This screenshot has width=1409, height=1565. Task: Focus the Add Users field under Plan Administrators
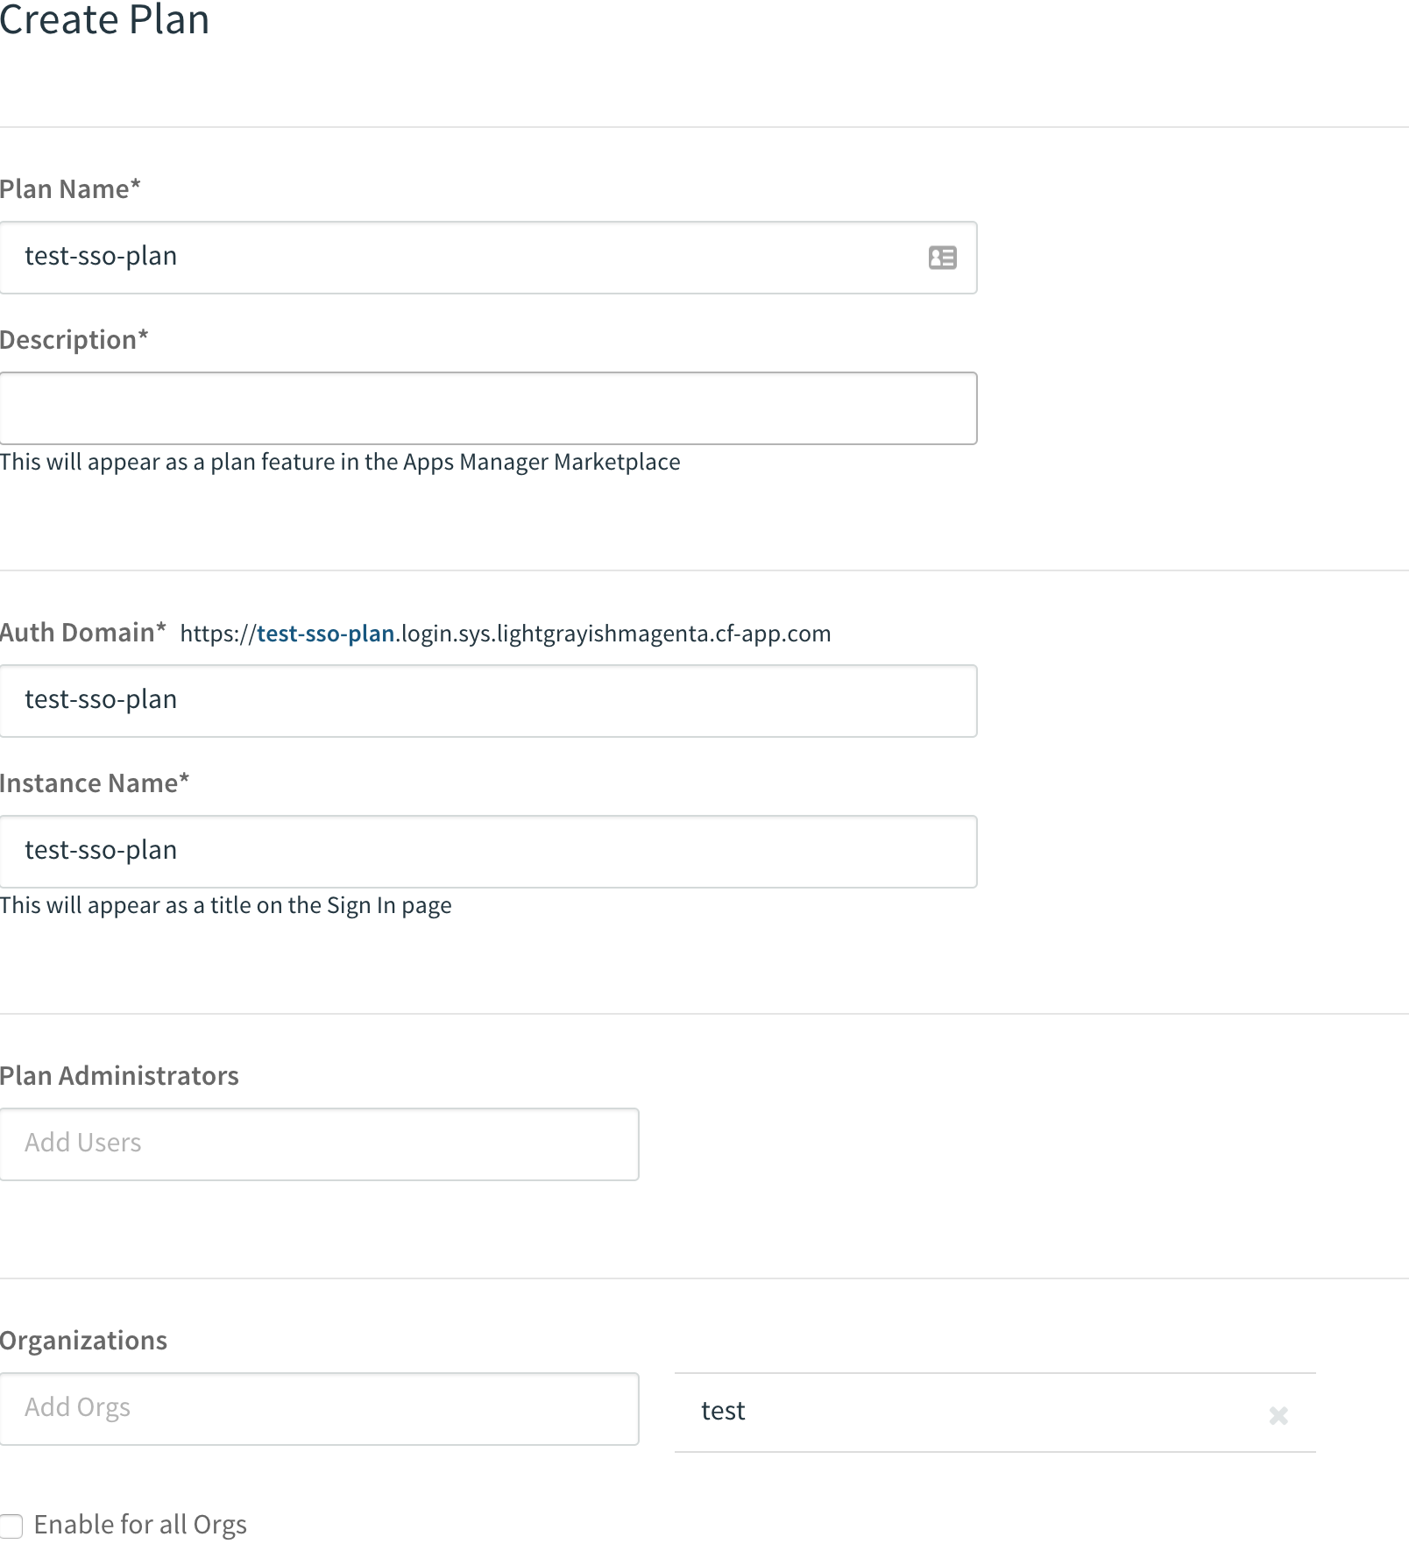(x=319, y=1144)
